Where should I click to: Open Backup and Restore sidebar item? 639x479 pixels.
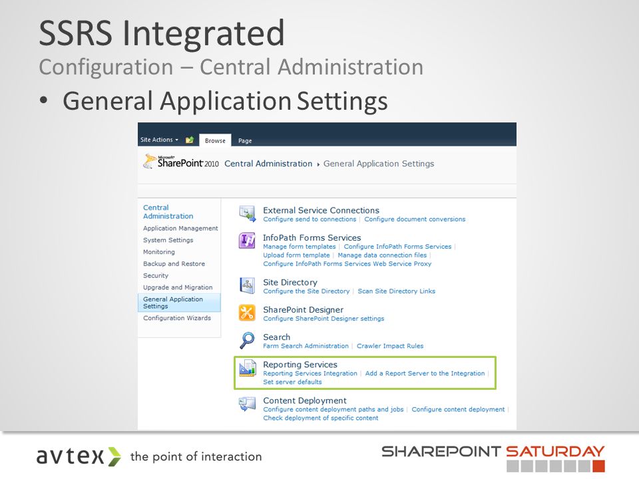pyautogui.click(x=174, y=264)
